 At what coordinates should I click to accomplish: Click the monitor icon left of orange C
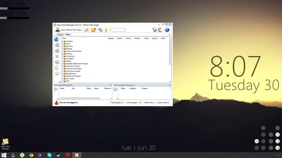(155, 30)
